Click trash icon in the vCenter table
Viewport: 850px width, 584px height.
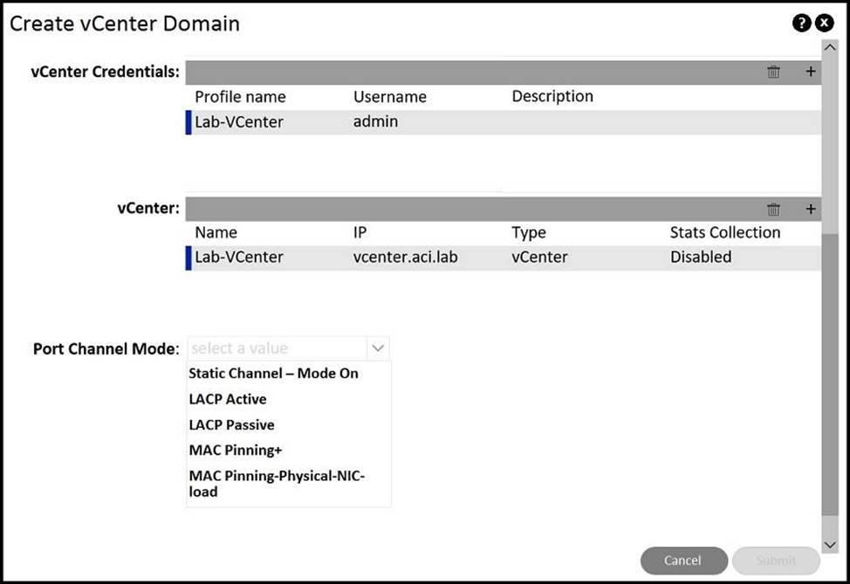773,209
